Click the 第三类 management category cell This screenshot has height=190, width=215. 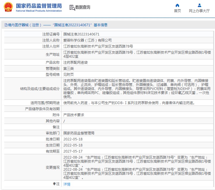(x=68, y=68)
